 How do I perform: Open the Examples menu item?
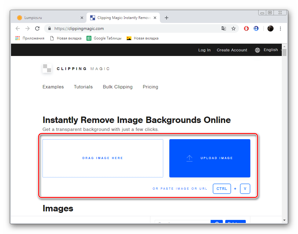[53, 87]
